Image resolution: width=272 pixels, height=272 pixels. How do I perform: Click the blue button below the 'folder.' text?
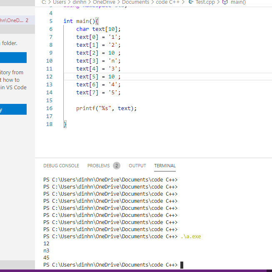click(13, 58)
